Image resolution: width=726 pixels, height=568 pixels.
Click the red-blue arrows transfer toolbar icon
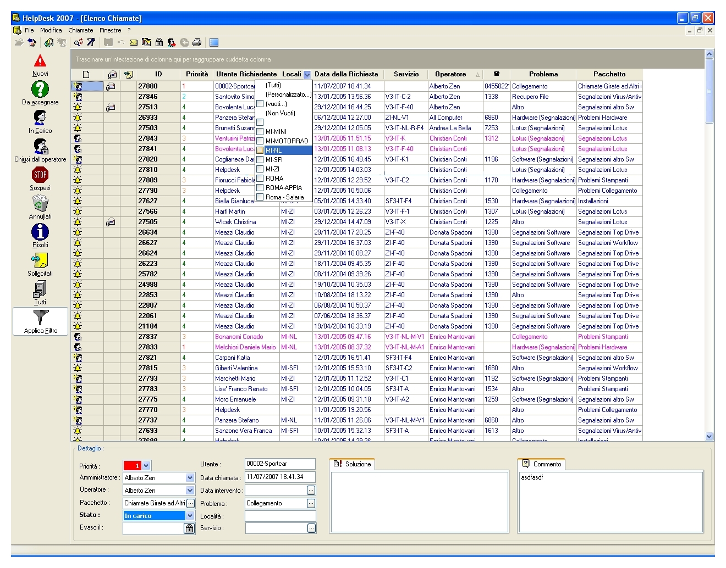(x=32, y=42)
